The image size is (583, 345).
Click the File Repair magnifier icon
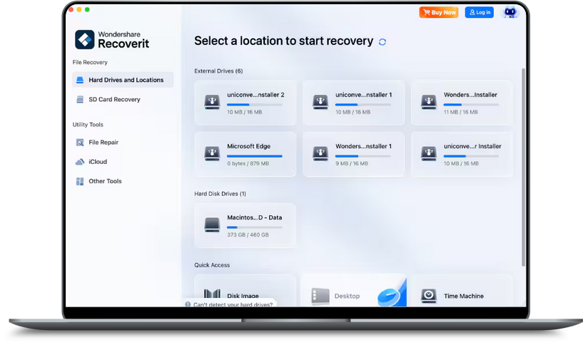point(80,143)
